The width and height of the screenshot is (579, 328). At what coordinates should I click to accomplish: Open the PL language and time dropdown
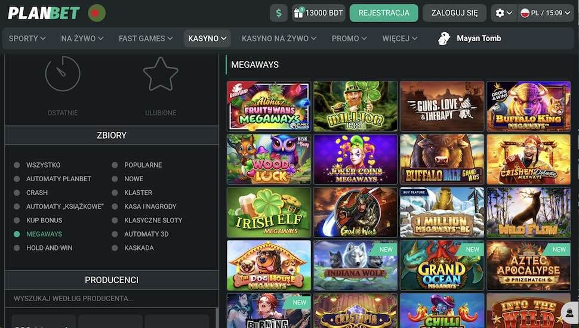pyautogui.click(x=546, y=13)
